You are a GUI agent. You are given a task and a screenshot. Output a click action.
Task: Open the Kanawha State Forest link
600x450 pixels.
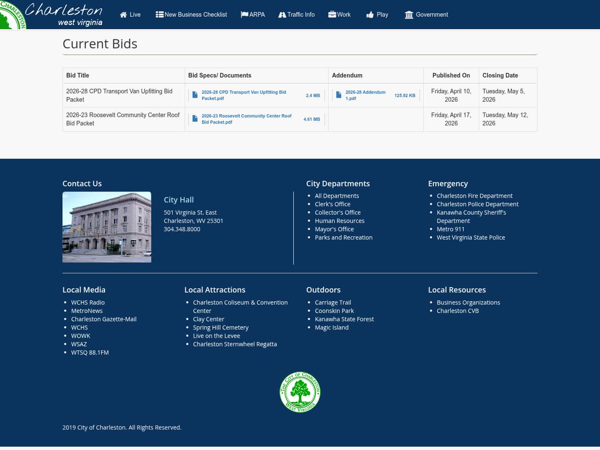pyautogui.click(x=344, y=319)
